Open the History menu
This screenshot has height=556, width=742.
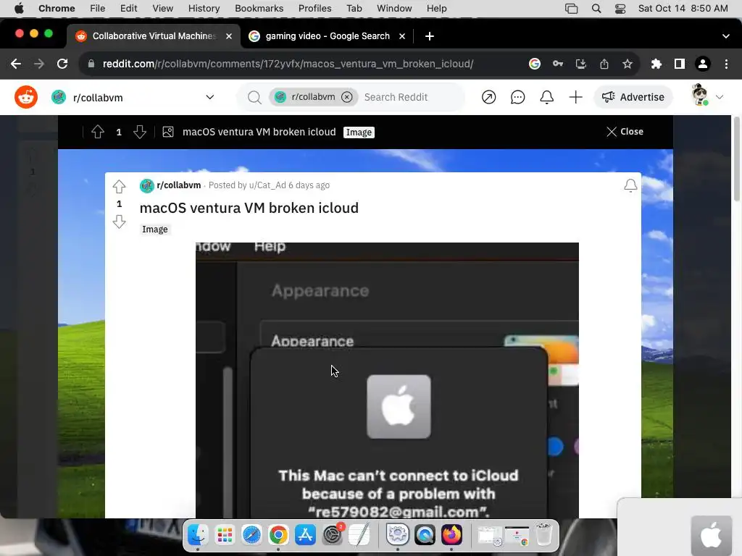tap(204, 9)
